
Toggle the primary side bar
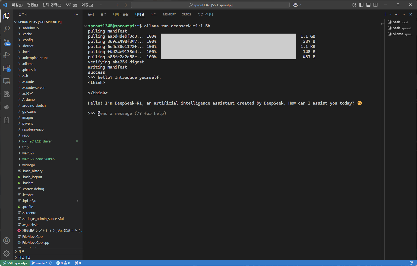(361, 5)
